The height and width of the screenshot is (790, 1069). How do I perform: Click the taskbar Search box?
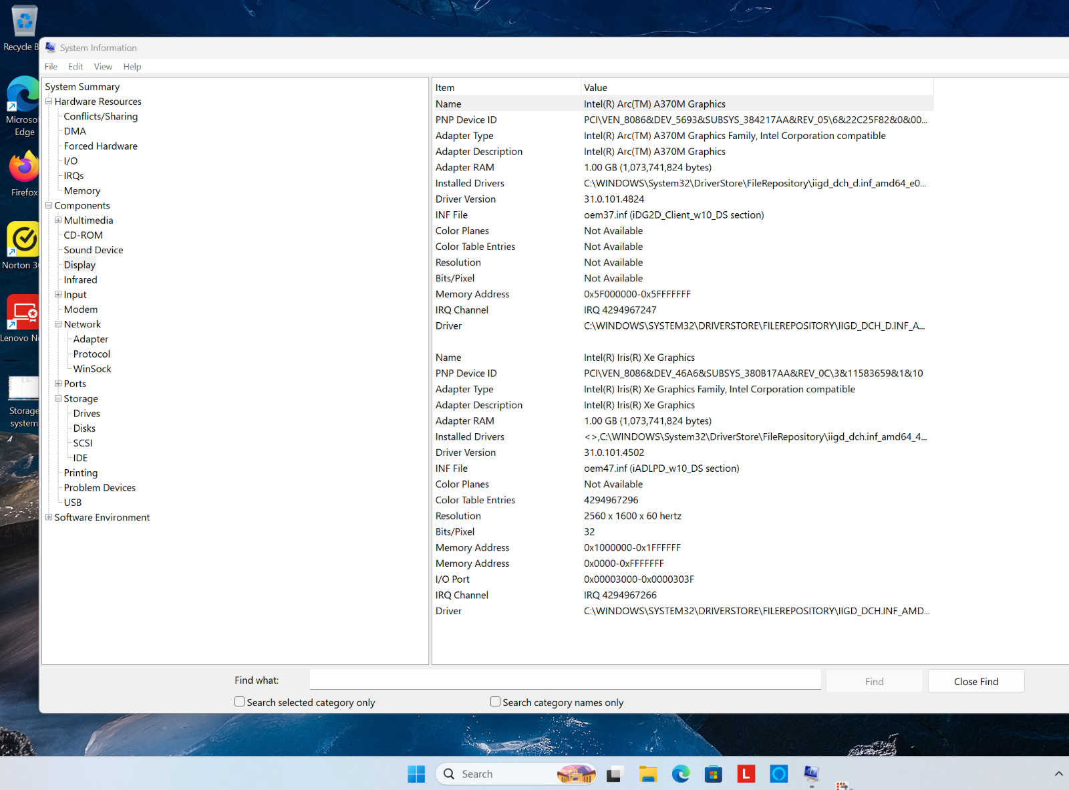coord(515,774)
